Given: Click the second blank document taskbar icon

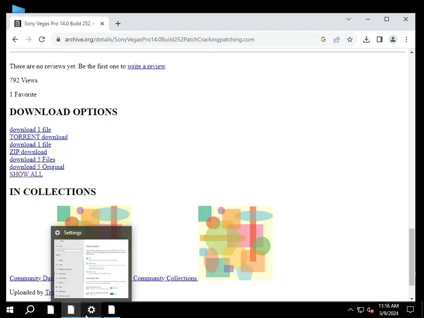Looking at the screenshot, I should click(71, 310).
